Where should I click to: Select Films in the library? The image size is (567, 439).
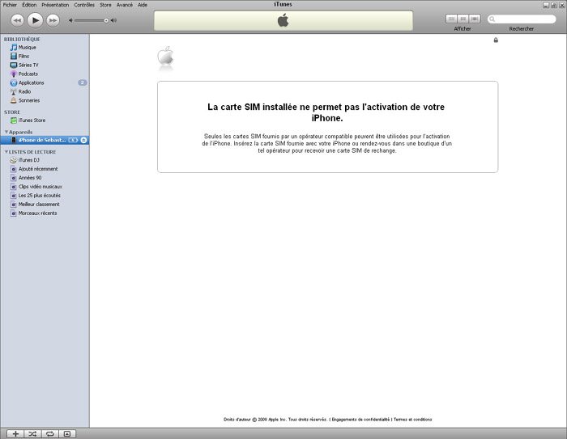point(45,56)
